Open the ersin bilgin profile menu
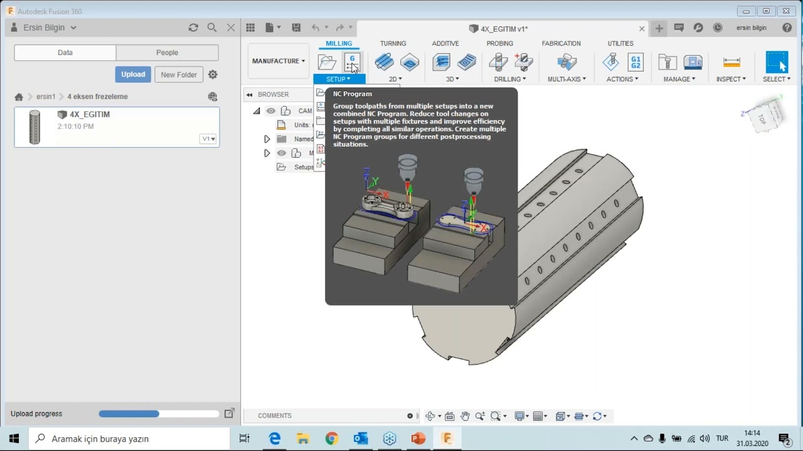Image resolution: width=803 pixels, height=451 pixels. [752, 28]
